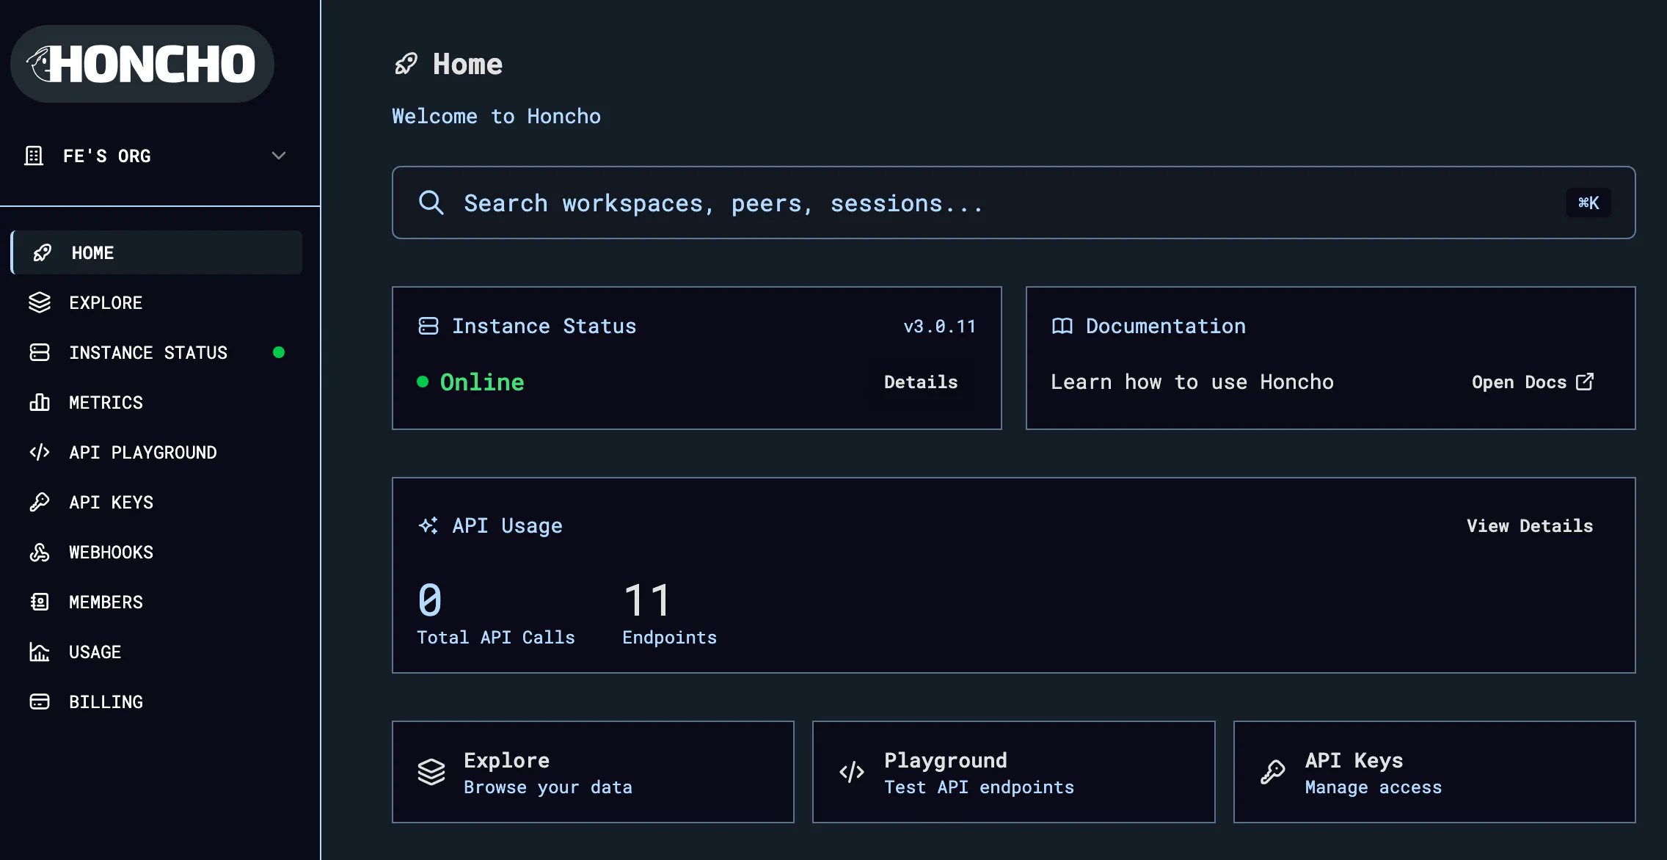Open WEBHOOKS sidebar label

point(112,552)
